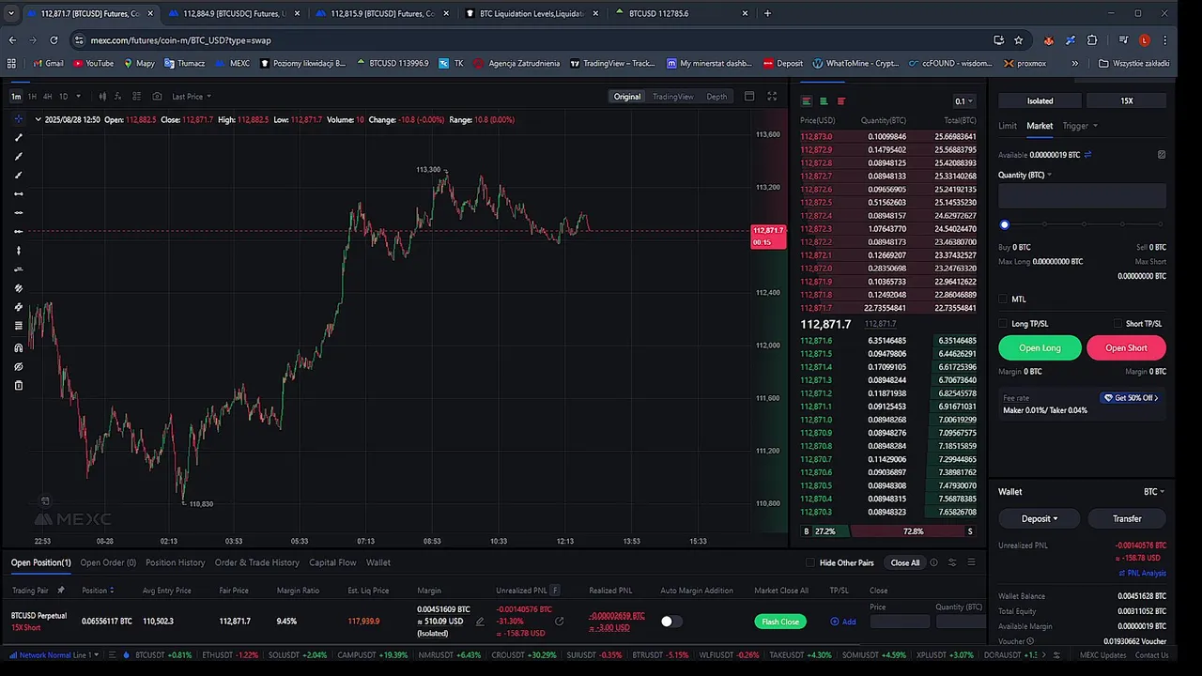Click the Quantity (BTC) input field
The image size is (1202, 676).
point(1082,196)
